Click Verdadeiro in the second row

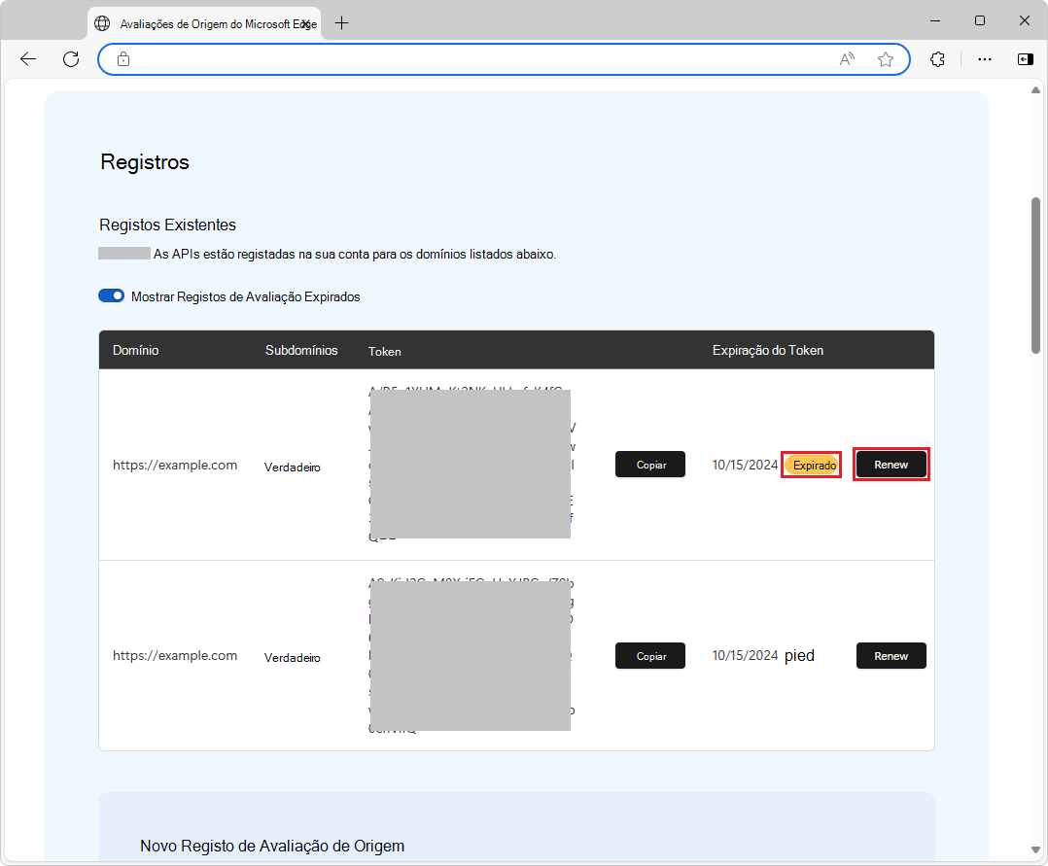(292, 657)
